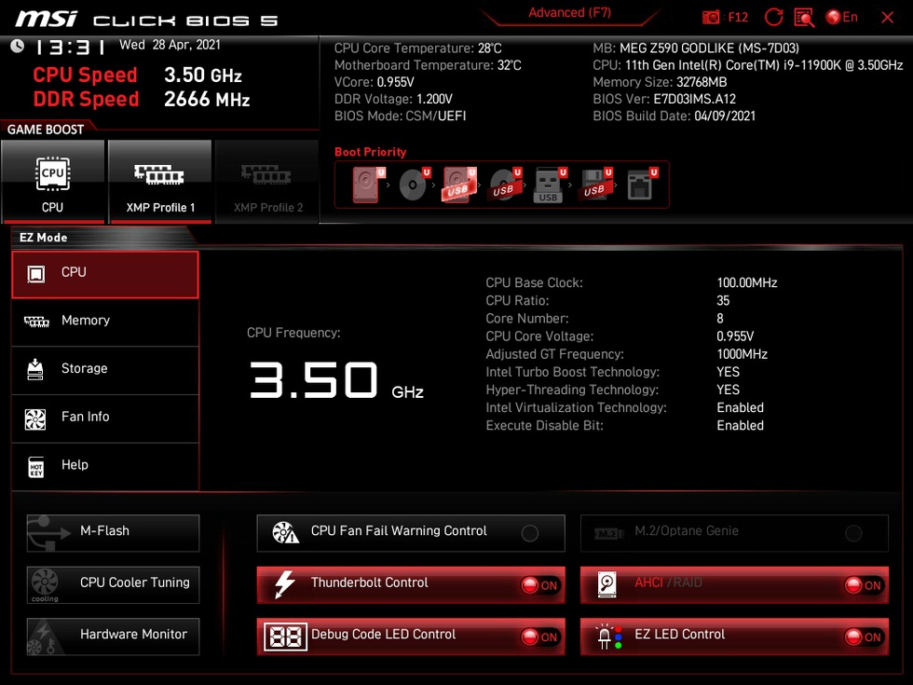This screenshot has height=685, width=913.
Task: Click the fan warning icon
Action: (x=285, y=532)
